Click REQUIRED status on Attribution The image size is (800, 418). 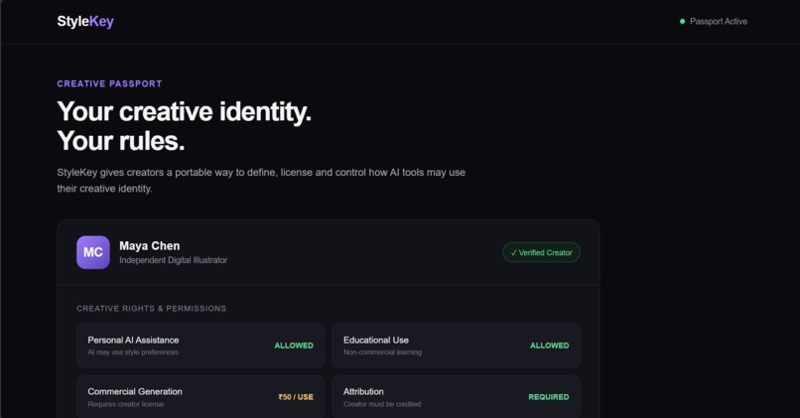pos(549,397)
